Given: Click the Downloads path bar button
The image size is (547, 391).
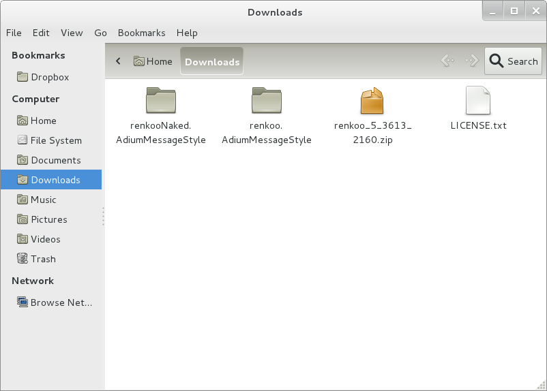Looking at the screenshot, I should pos(212,61).
